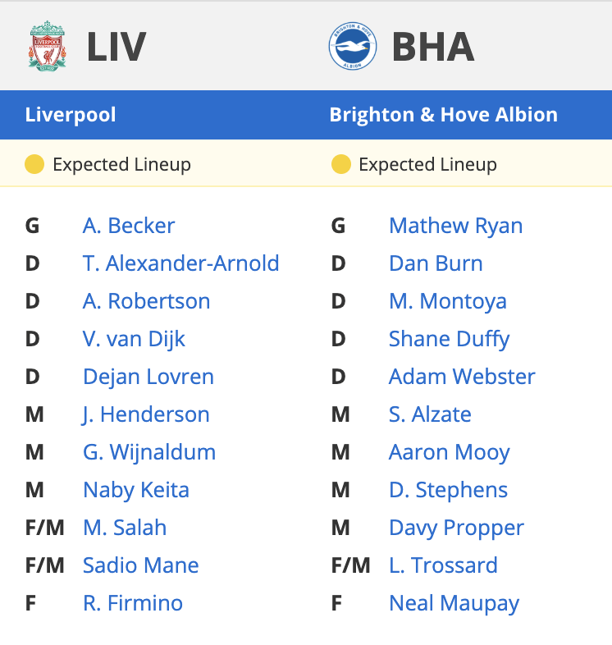The height and width of the screenshot is (645, 612).
Task: Open Dejan Lovren profile link
Action: 148,377
